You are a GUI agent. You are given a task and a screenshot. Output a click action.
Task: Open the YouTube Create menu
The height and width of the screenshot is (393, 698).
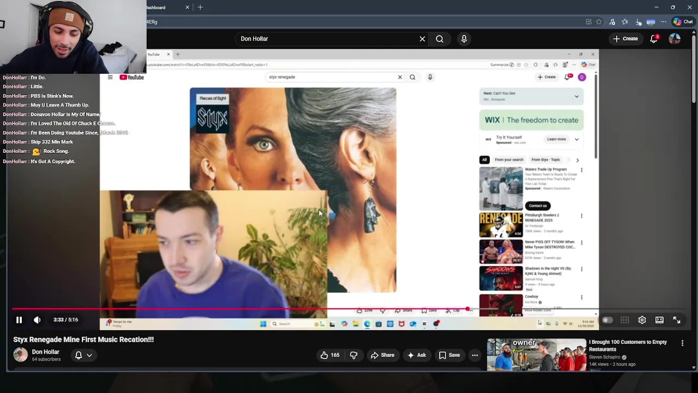click(625, 39)
